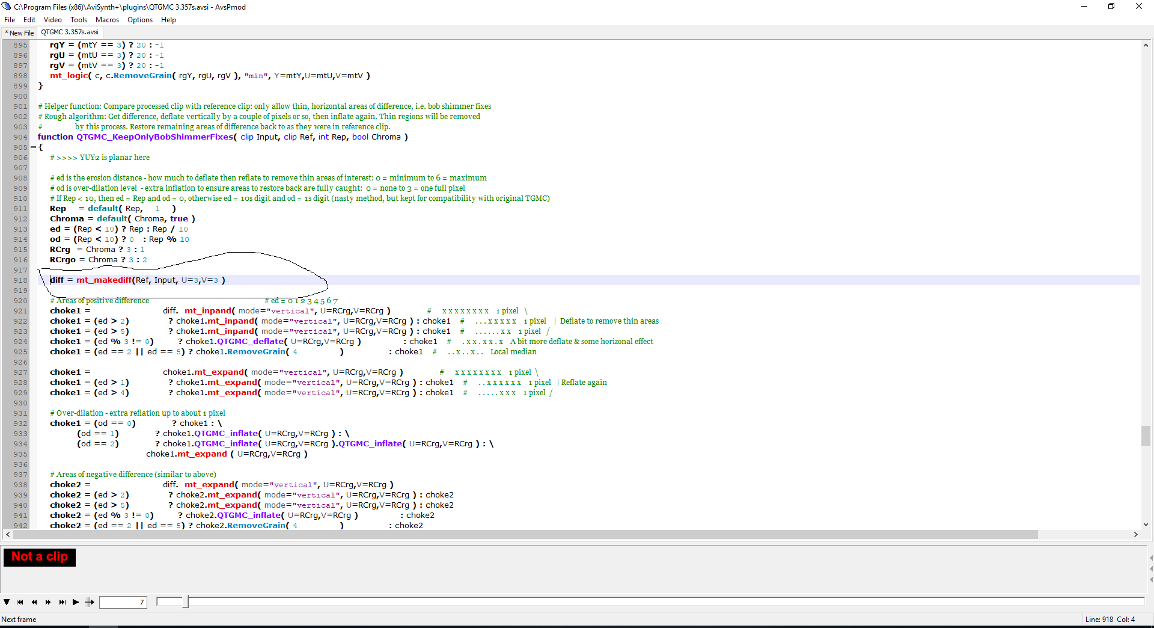Click the editor vertical scrollbar thumb

(x=1146, y=436)
